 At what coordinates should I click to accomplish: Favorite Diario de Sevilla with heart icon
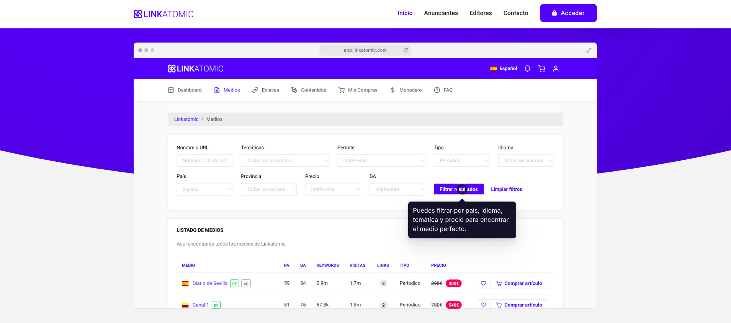click(483, 284)
